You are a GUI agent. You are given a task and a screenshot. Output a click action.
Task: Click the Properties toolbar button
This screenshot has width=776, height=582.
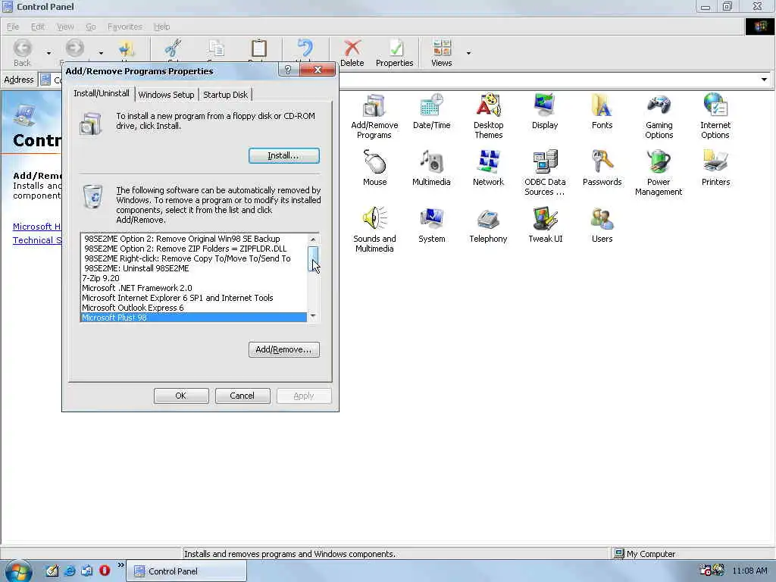tap(394, 52)
